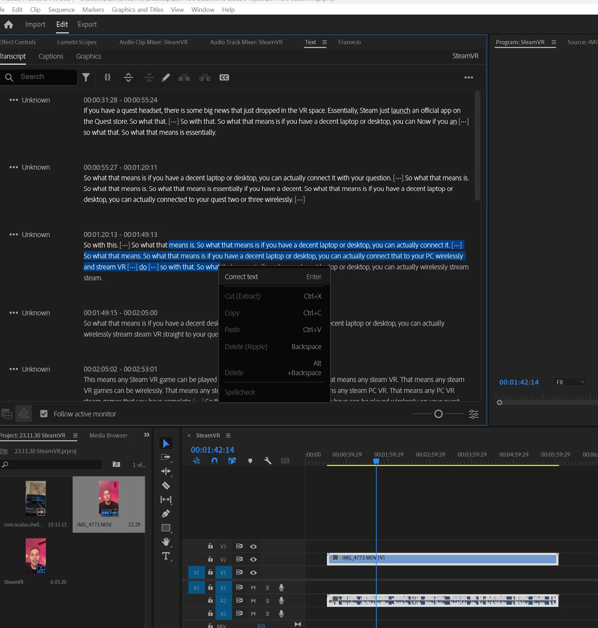Open timeline wrench display settings
This screenshot has width=598, height=628.
[268, 461]
